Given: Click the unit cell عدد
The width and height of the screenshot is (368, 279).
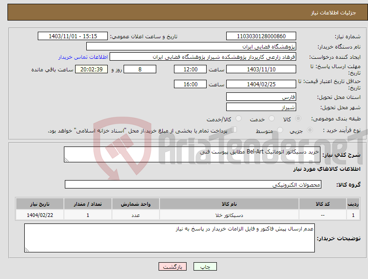Looking at the screenshot, I should click(136, 215).
